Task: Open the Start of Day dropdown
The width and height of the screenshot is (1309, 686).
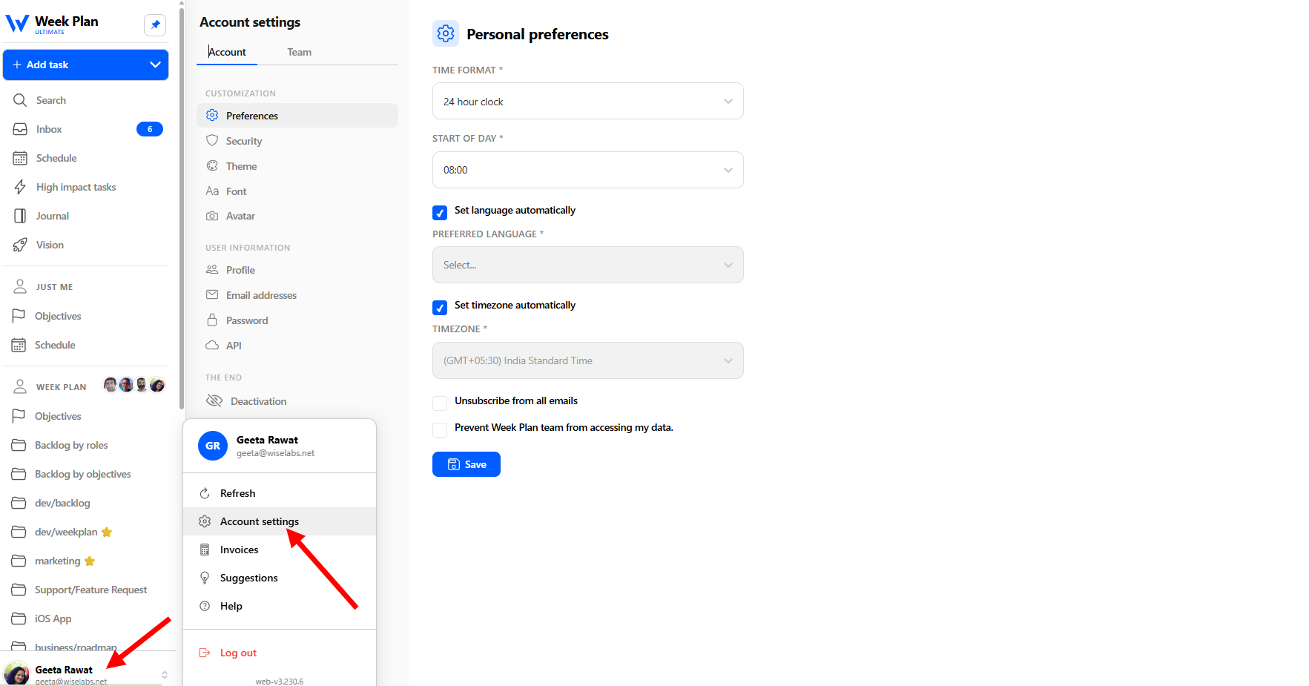Action: coord(588,170)
